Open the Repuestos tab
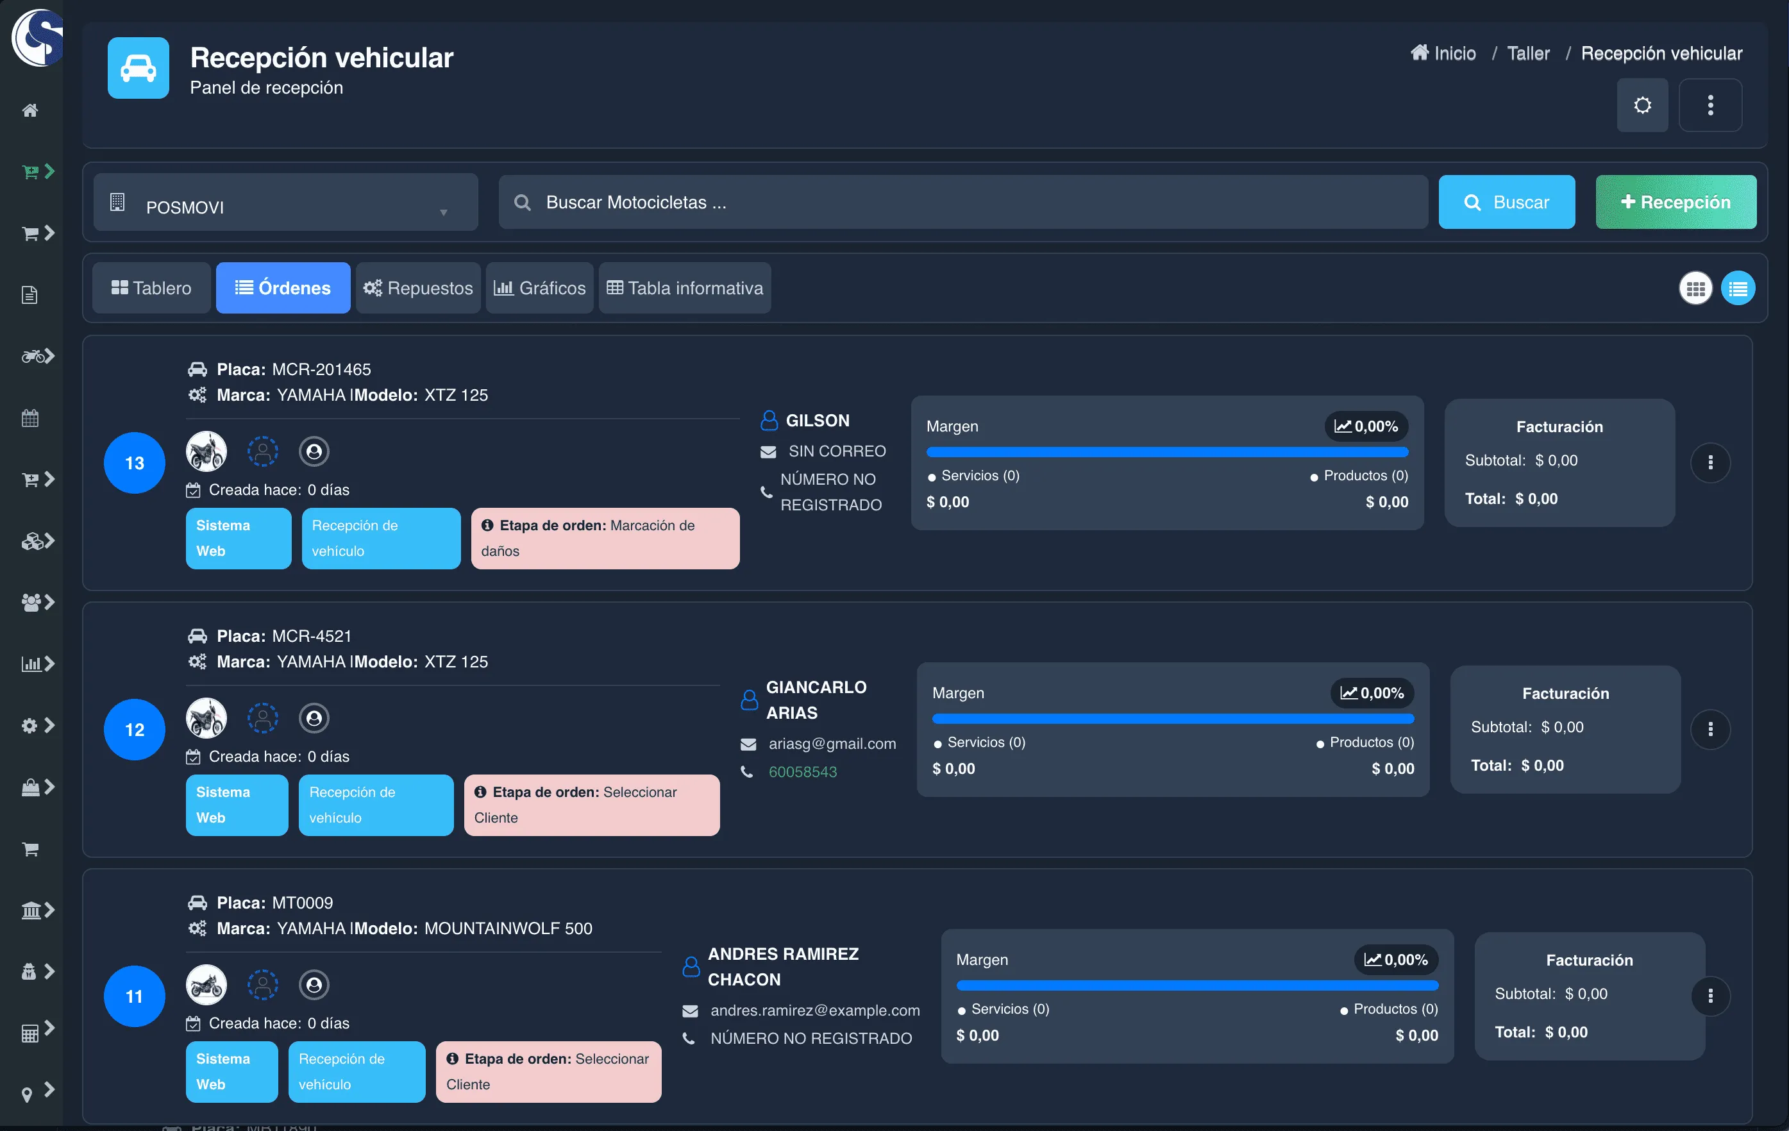Viewport: 1789px width, 1131px height. click(x=417, y=289)
